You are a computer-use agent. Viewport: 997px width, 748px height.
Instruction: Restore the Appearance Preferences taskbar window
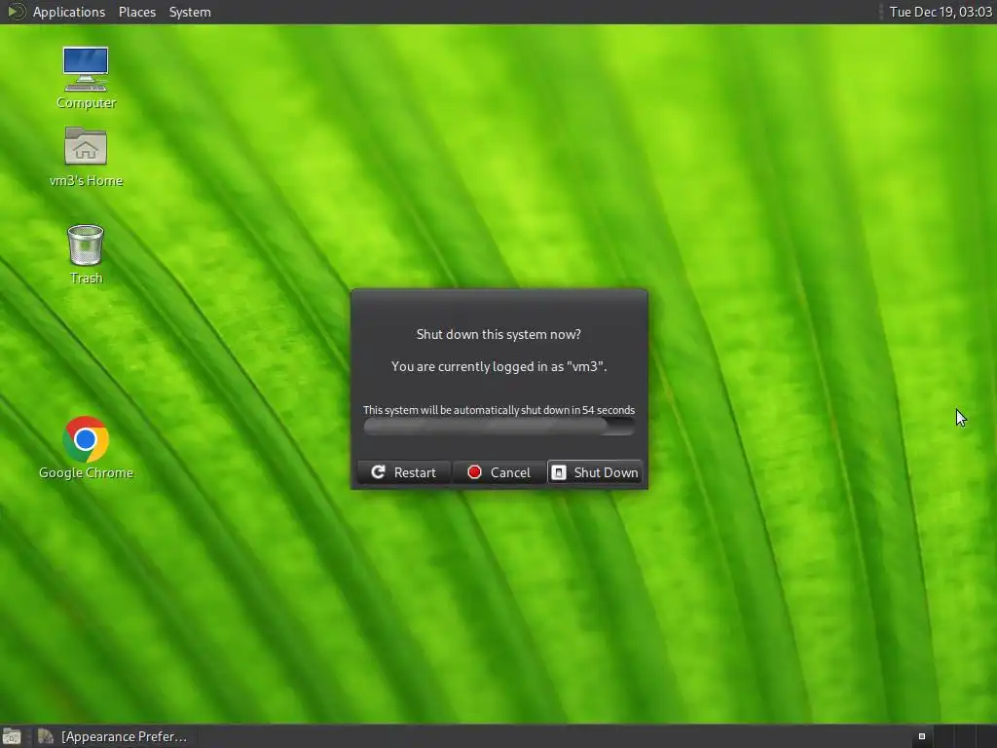[x=113, y=736]
